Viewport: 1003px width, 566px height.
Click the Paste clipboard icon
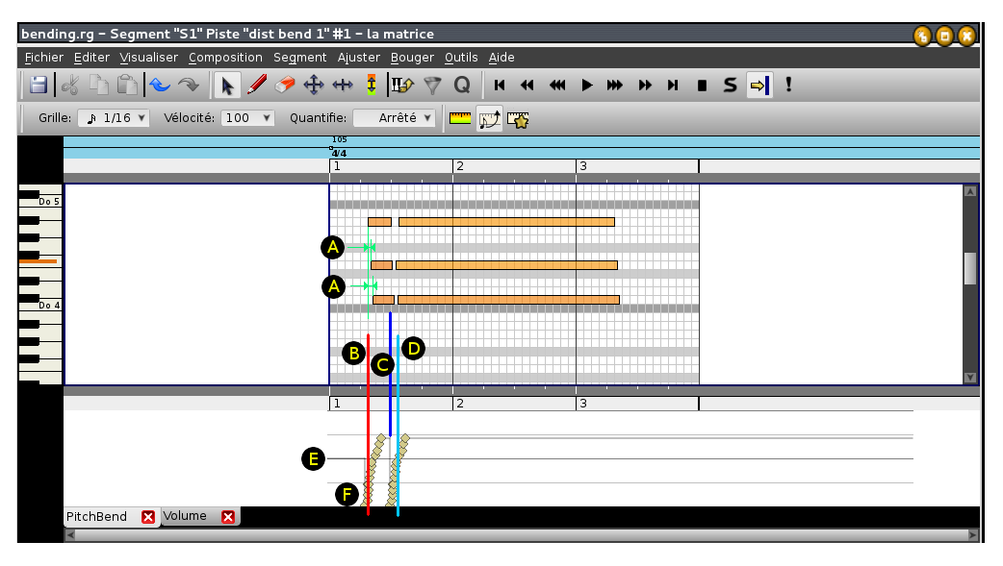(x=127, y=85)
